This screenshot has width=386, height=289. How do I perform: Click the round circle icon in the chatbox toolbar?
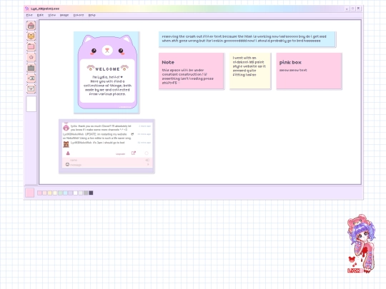[x=147, y=153]
